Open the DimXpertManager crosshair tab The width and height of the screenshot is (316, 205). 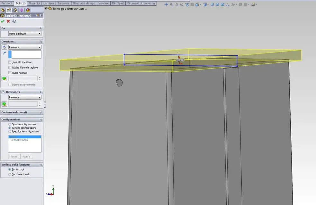coord(22,10)
